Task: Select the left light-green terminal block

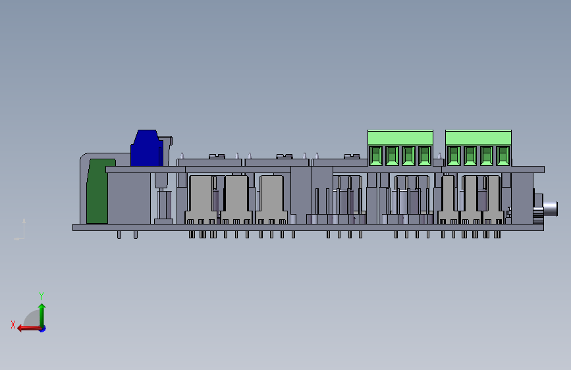Action: coord(400,148)
